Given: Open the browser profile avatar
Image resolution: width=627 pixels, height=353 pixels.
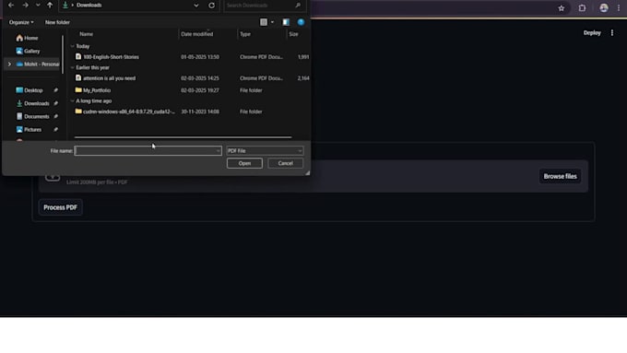Looking at the screenshot, I should tap(604, 7).
